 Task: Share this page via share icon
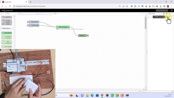click(x=123, y=6)
